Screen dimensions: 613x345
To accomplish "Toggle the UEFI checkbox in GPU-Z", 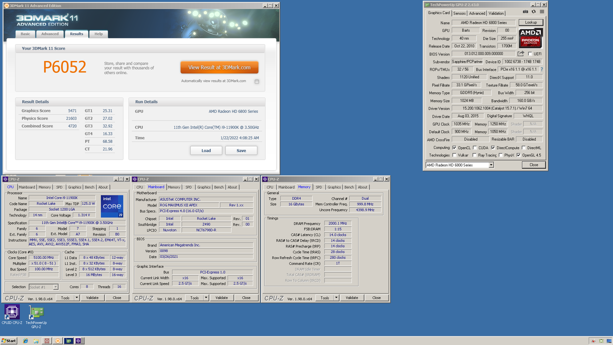I will point(530,54).
